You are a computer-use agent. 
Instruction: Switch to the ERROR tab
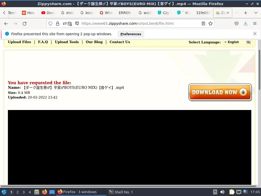125,13
